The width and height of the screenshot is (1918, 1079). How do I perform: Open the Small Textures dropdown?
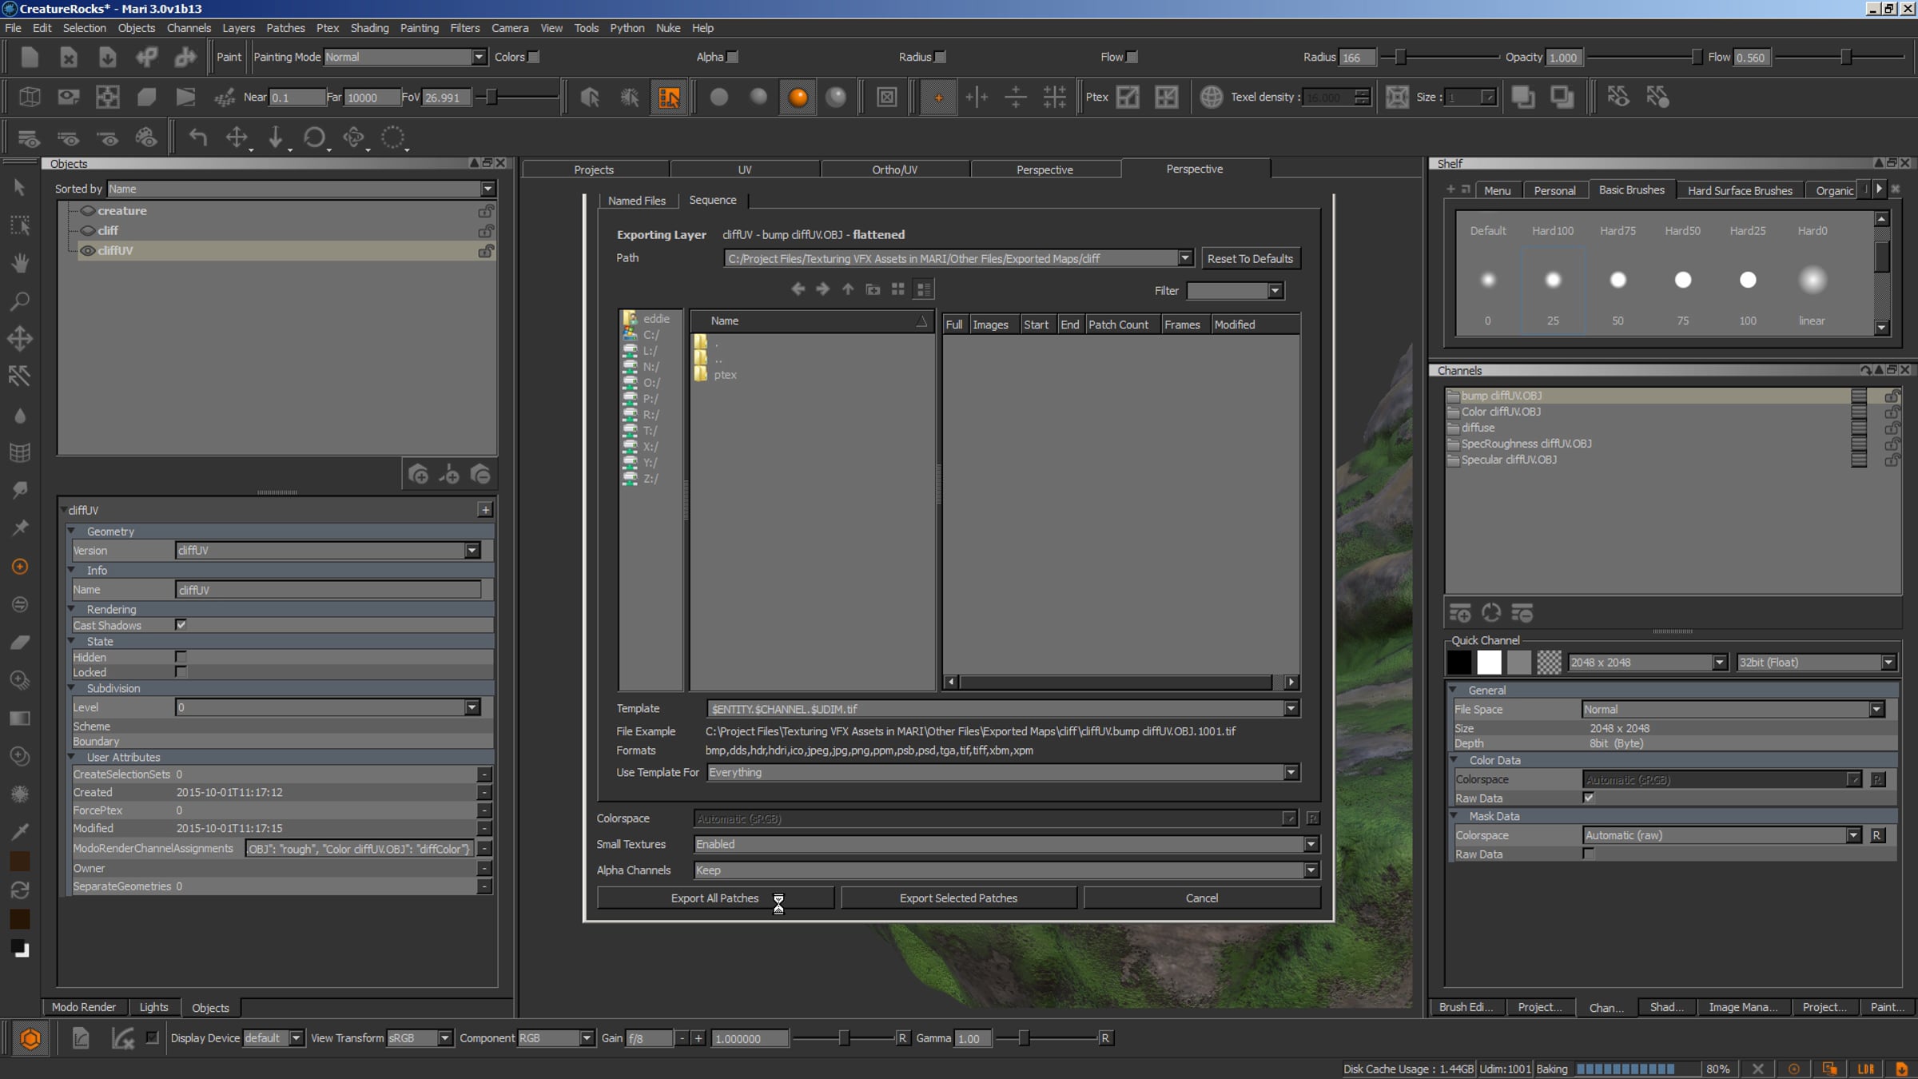[x=1311, y=844]
